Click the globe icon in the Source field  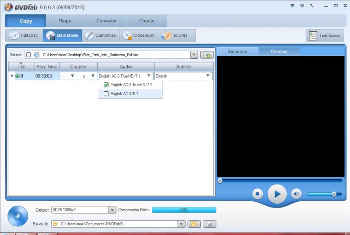37,55
